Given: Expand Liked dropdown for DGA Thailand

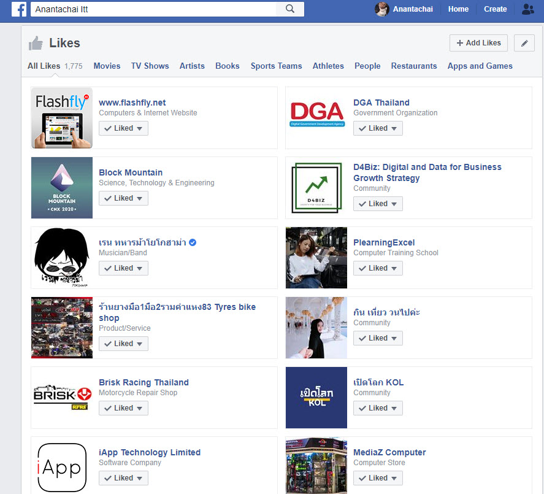Looking at the screenshot, I should tap(378, 128).
